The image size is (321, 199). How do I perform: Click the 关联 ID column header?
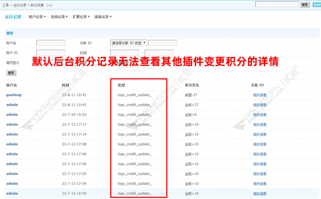[x=258, y=85]
